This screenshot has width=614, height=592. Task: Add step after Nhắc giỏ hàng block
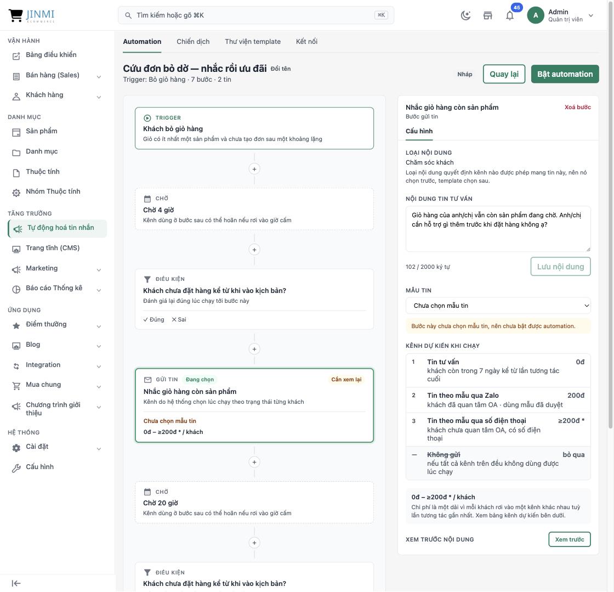(x=254, y=463)
